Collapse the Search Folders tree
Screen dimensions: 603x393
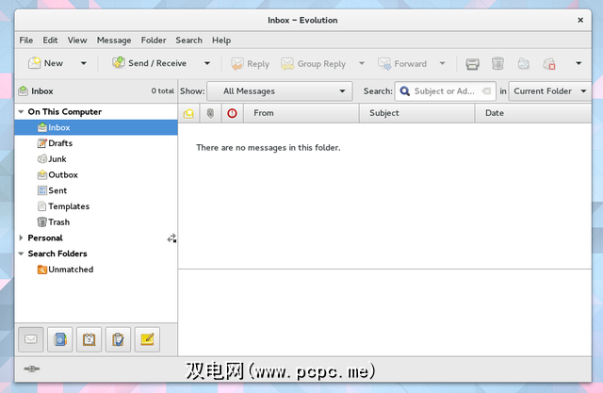(x=21, y=254)
